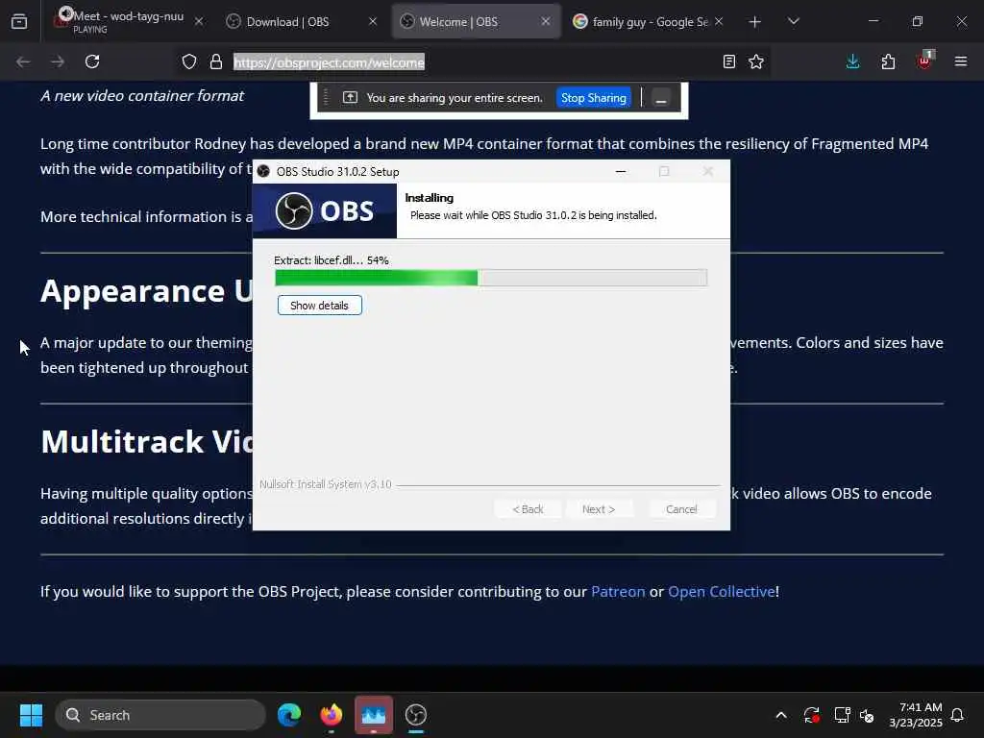Close the Meet tab
Screen dimensions: 984x738
click(x=199, y=21)
